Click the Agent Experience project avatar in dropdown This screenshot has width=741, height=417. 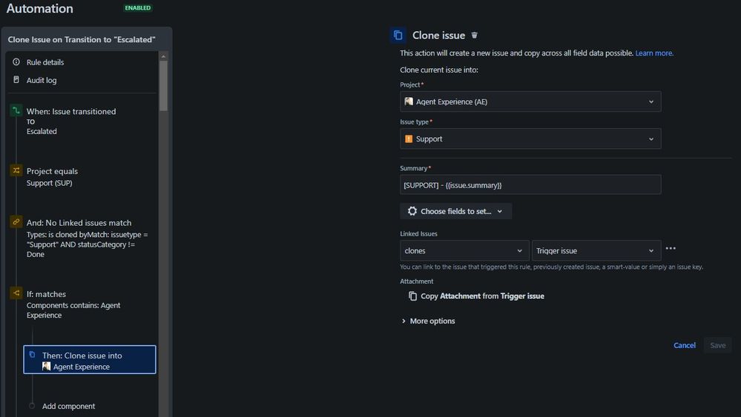click(x=409, y=101)
